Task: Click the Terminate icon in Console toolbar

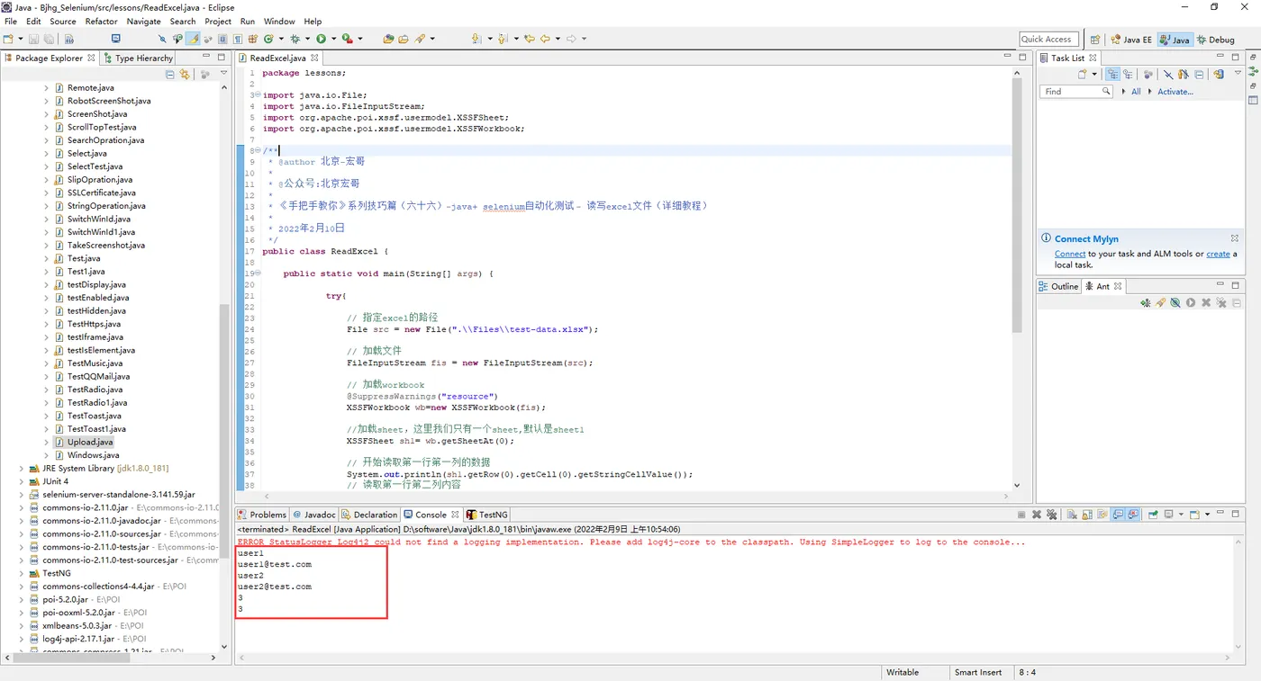Action: tap(1021, 515)
